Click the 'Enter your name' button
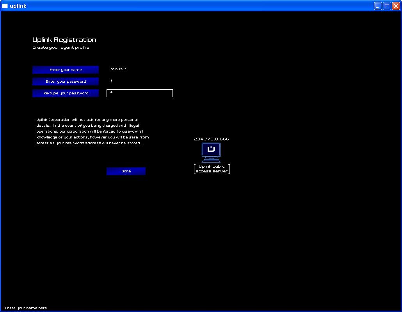The height and width of the screenshot is (312, 402). [x=66, y=70]
